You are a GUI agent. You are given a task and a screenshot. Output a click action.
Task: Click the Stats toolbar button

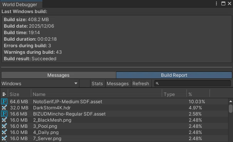(x=97, y=84)
